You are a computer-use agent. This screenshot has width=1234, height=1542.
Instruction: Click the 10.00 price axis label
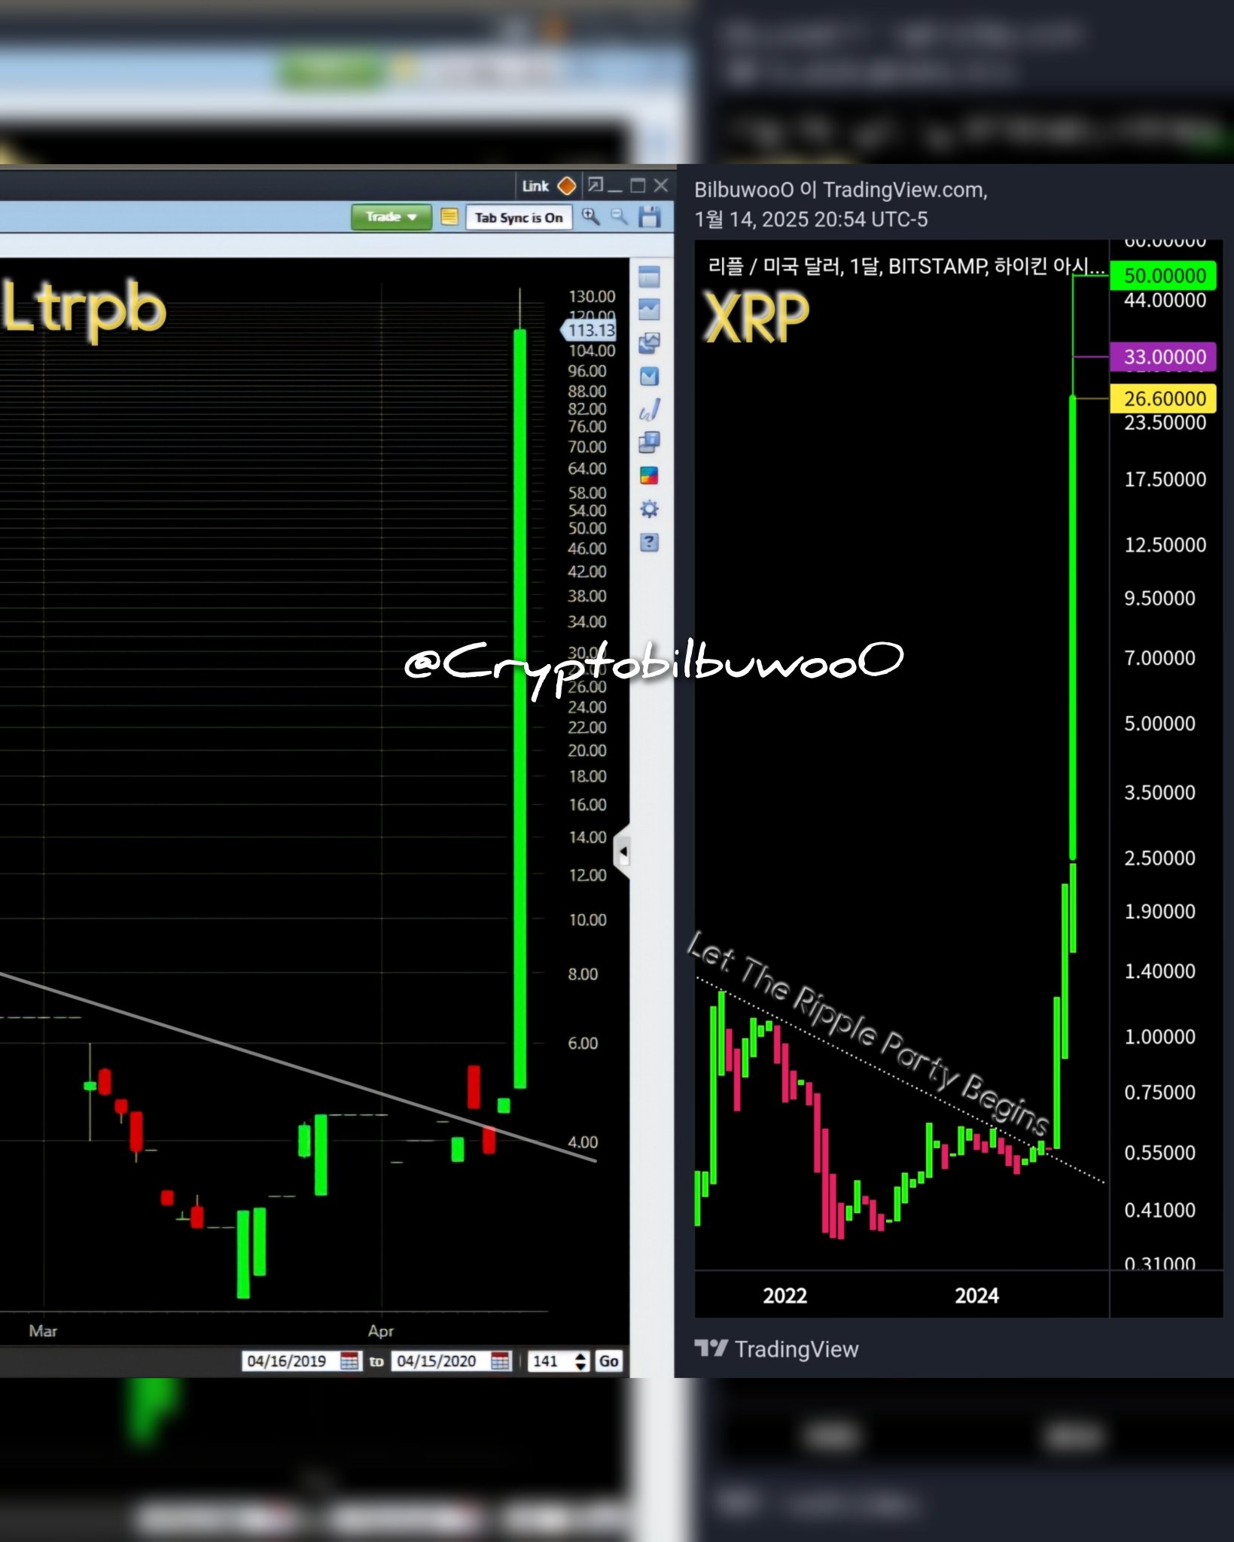pos(587,920)
